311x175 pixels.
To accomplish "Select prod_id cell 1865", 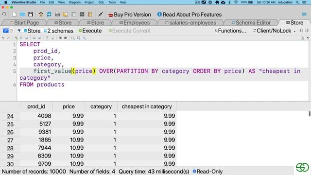I will 36,140.
